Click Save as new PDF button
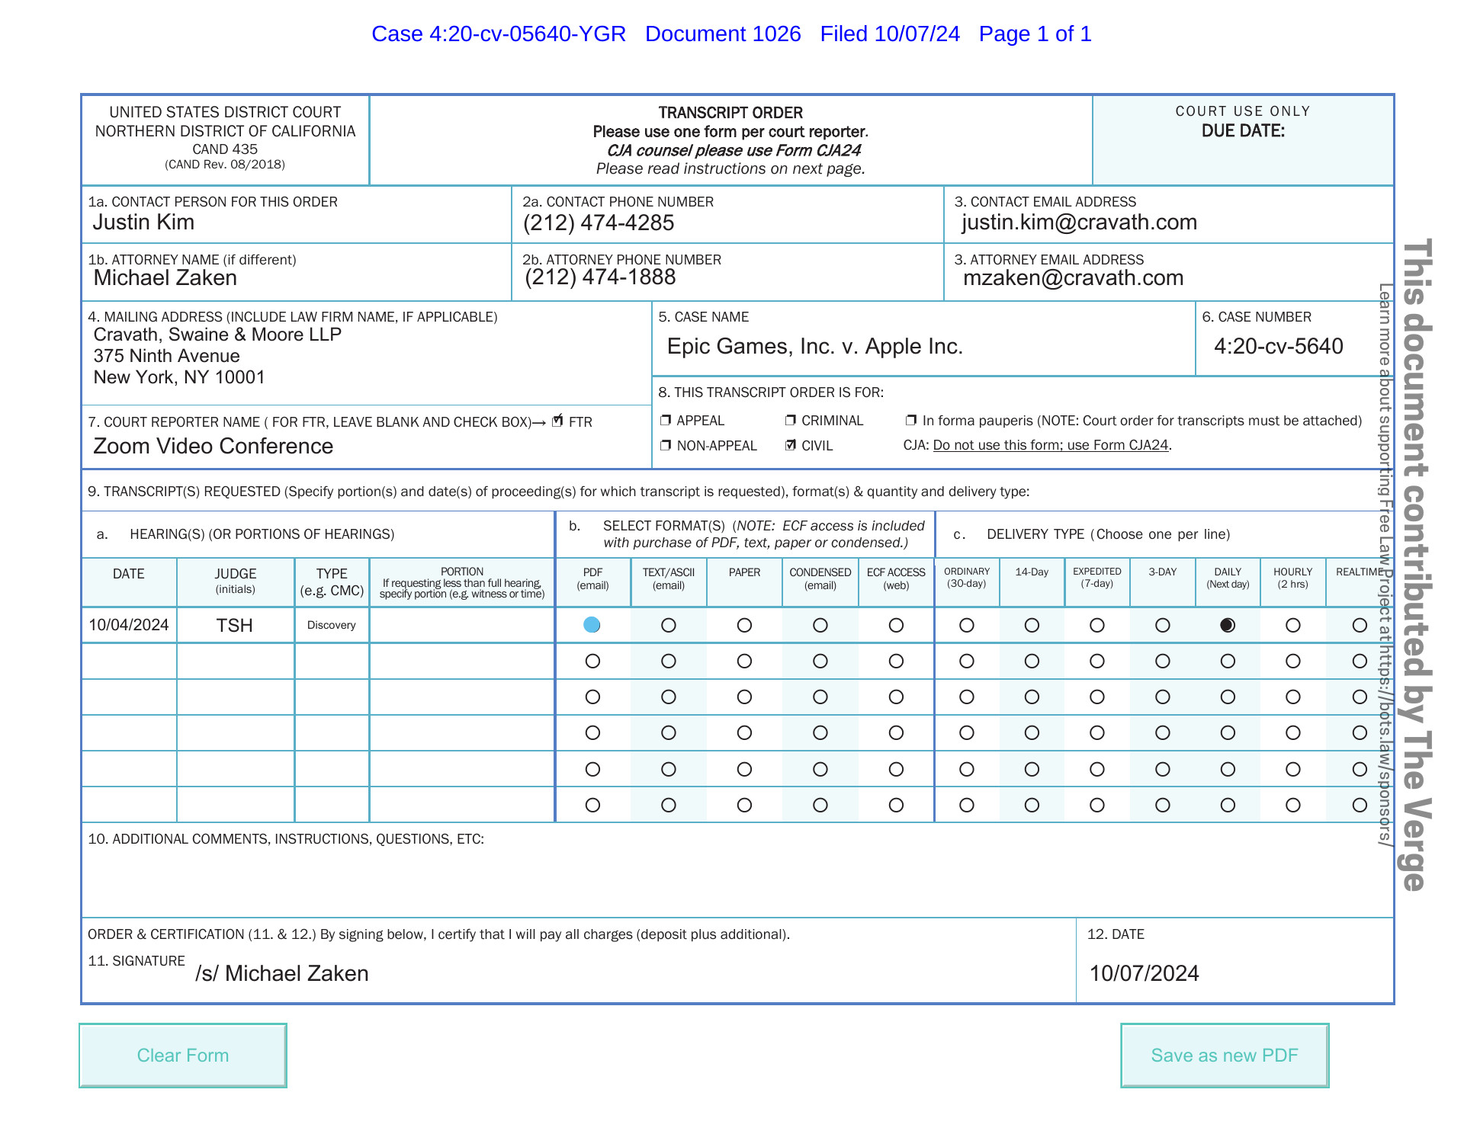Image resolution: width=1464 pixels, height=1131 pixels. pyautogui.click(x=1225, y=1055)
